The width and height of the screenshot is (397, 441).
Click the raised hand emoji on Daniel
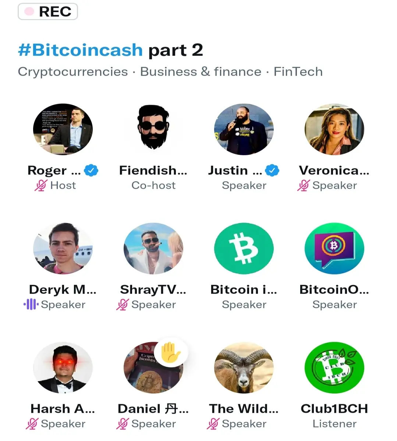pyautogui.click(x=171, y=352)
